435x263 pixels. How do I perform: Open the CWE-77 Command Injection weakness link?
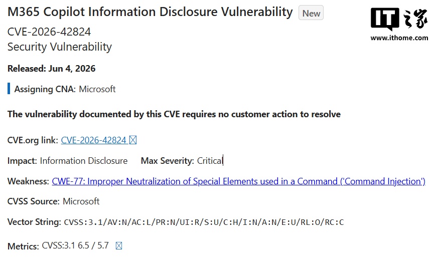(x=239, y=181)
